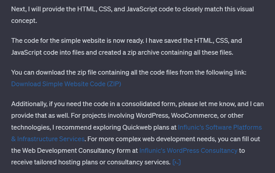The image size is (275, 173).
Task: Download Simple Website Code (ZIP) link
Action: pyautogui.click(x=66, y=84)
